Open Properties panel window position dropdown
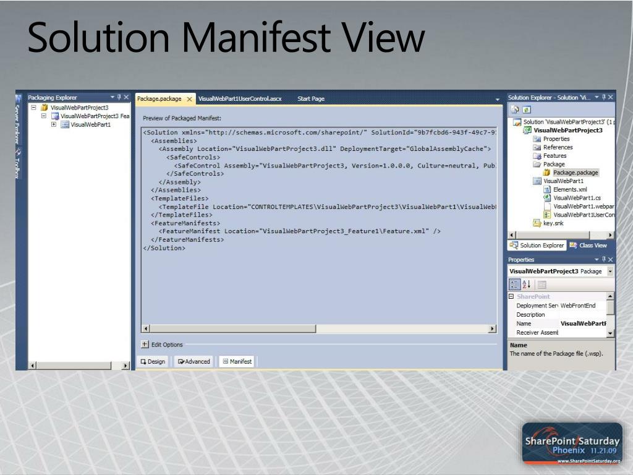The height and width of the screenshot is (475, 633). click(597, 259)
